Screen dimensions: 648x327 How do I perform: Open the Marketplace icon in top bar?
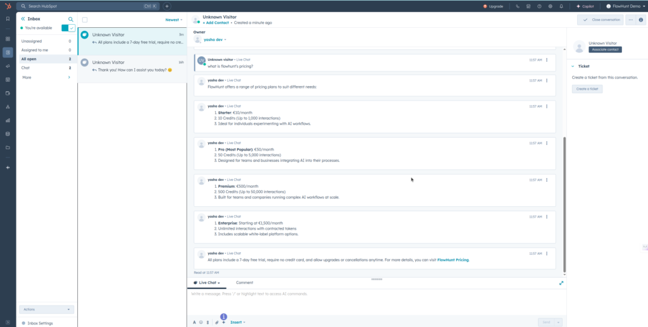click(528, 6)
